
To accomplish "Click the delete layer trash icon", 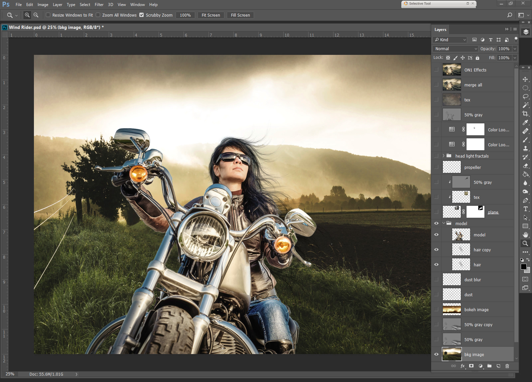I will point(507,366).
